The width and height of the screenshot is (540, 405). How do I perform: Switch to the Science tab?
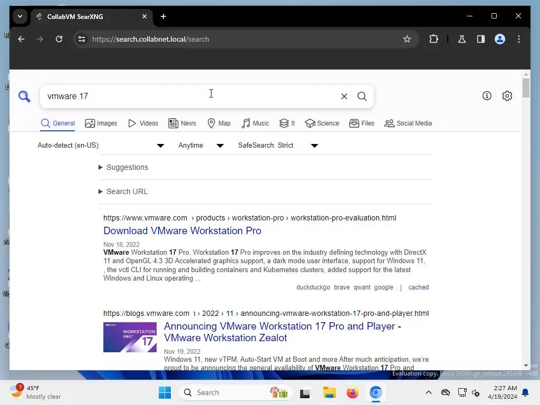(322, 123)
